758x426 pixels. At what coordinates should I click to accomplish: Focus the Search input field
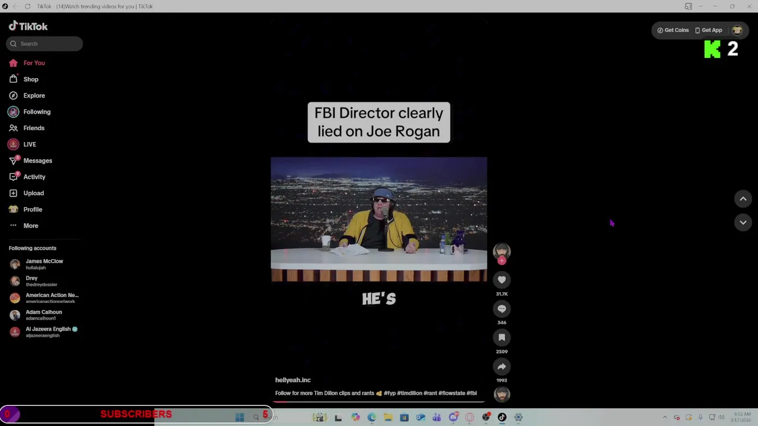[44, 44]
